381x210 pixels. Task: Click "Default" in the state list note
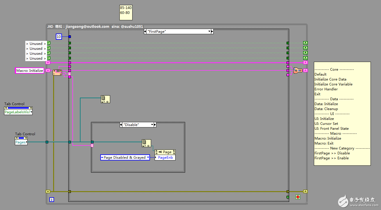point(321,74)
